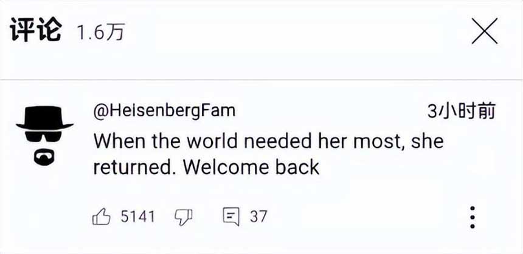Click the 3小时前 timestamp
The height and width of the screenshot is (254, 523).
(462, 111)
